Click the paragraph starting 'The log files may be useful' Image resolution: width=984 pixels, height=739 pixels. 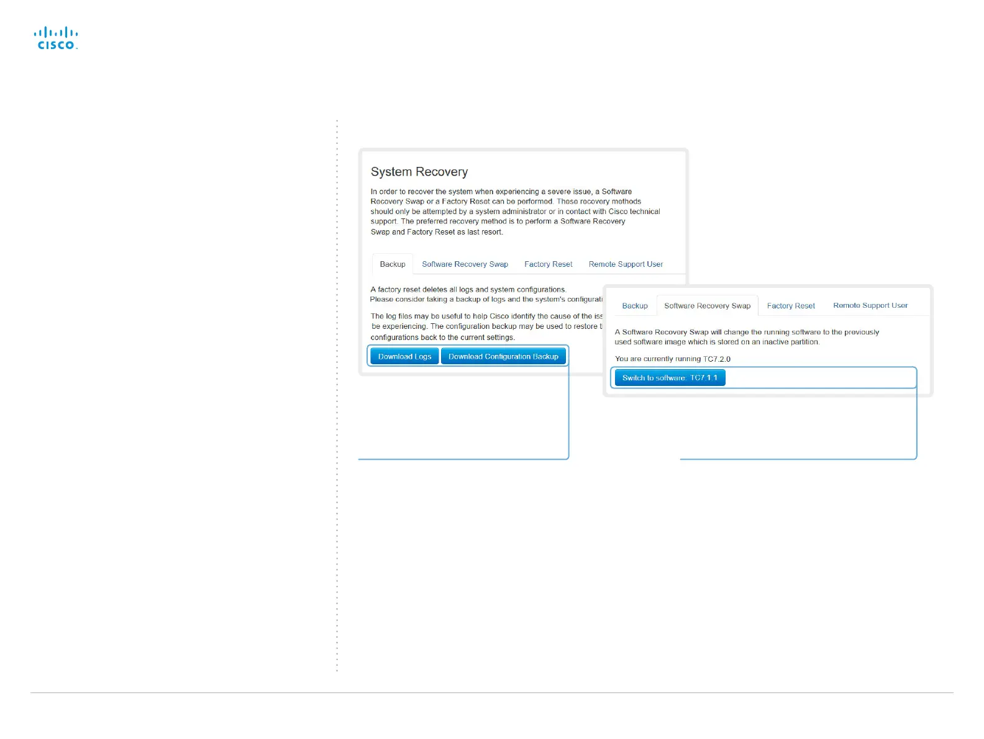click(486, 327)
